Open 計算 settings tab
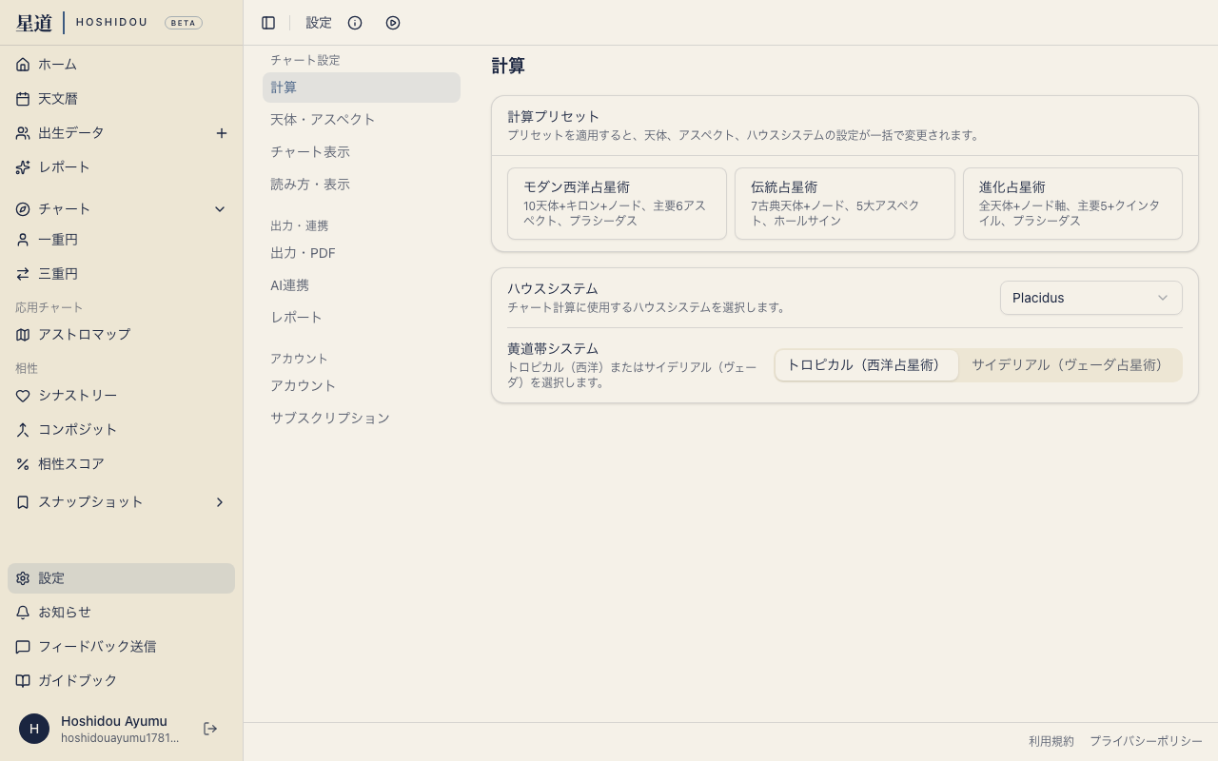 [362, 88]
